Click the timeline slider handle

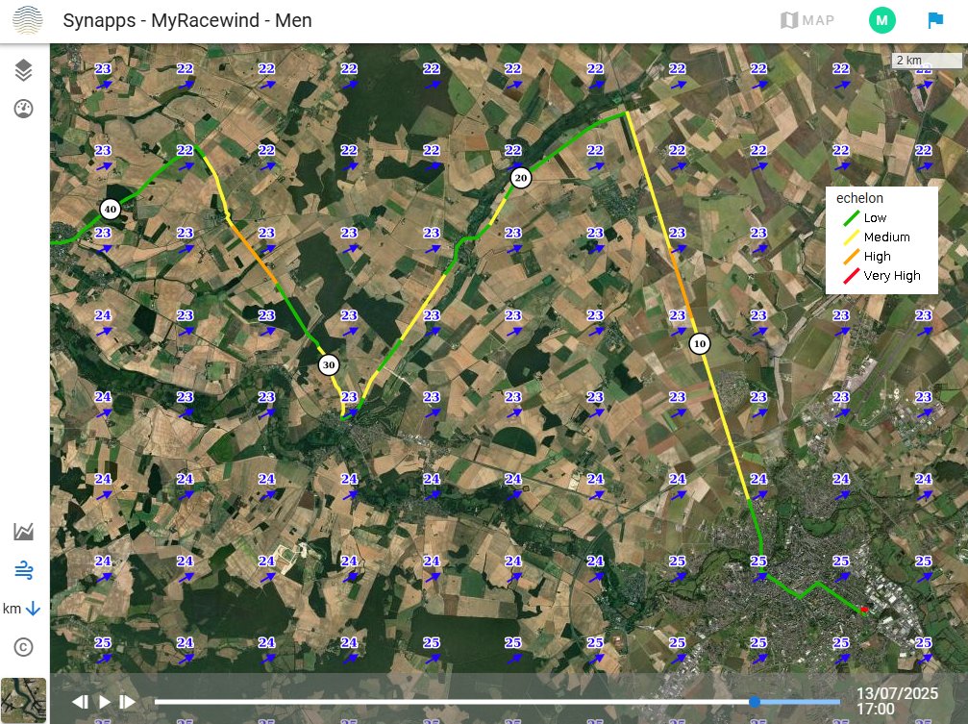click(755, 702)
